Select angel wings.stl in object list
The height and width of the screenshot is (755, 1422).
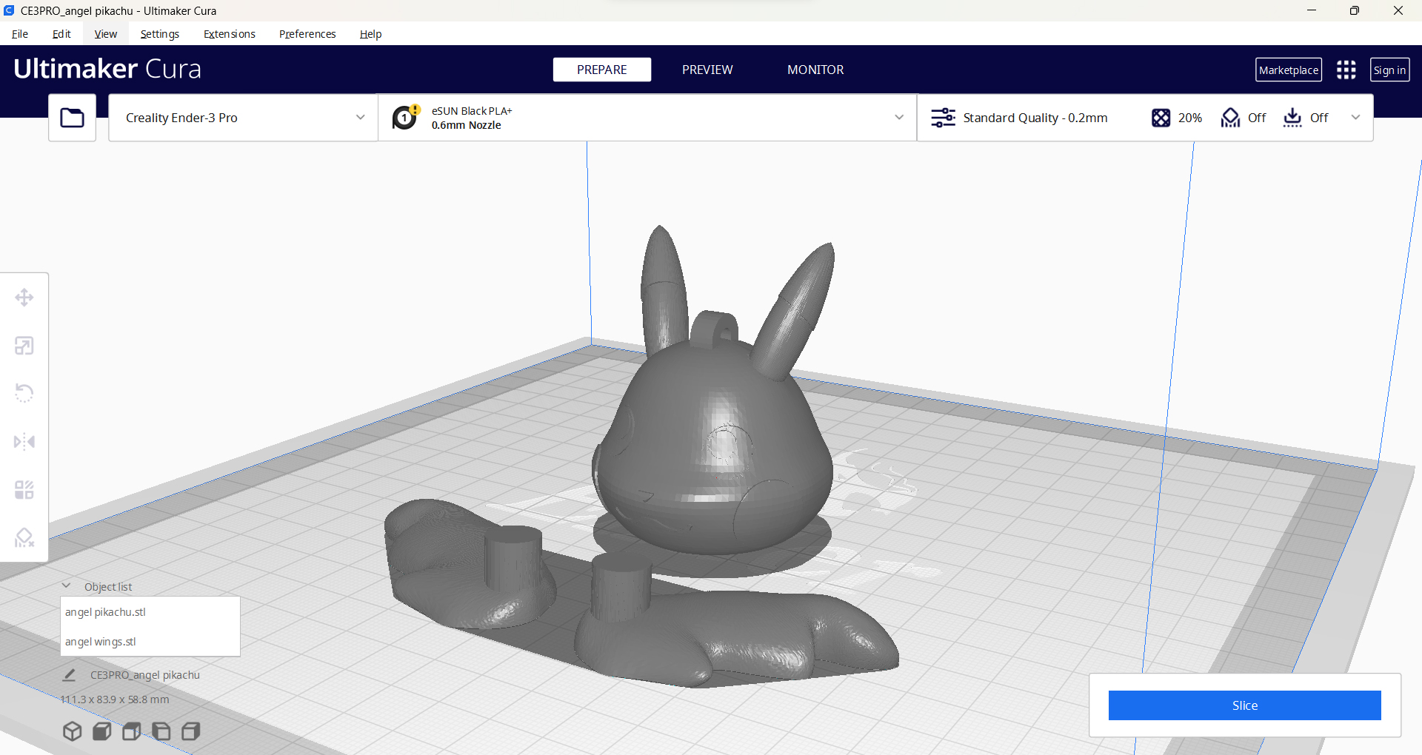click(101, 642)
